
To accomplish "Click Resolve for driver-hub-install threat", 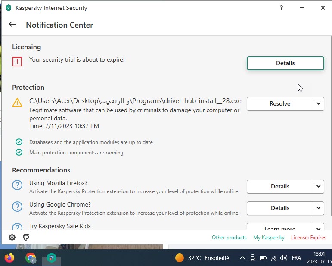I will (x=280, y=103).
